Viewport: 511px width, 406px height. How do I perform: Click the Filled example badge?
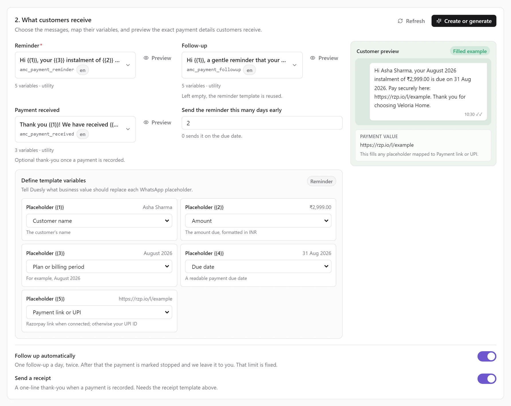[470, 51]
